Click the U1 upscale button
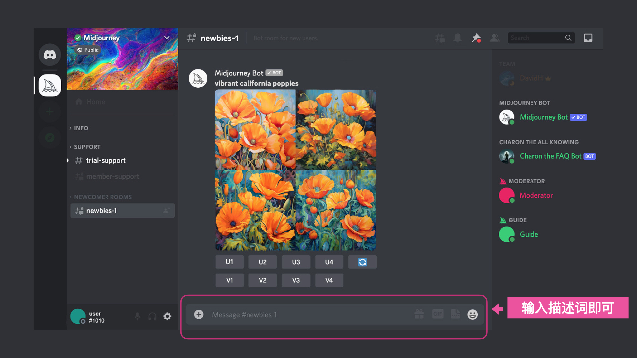Viewport: 637px width, 358px height. point(229,262)
